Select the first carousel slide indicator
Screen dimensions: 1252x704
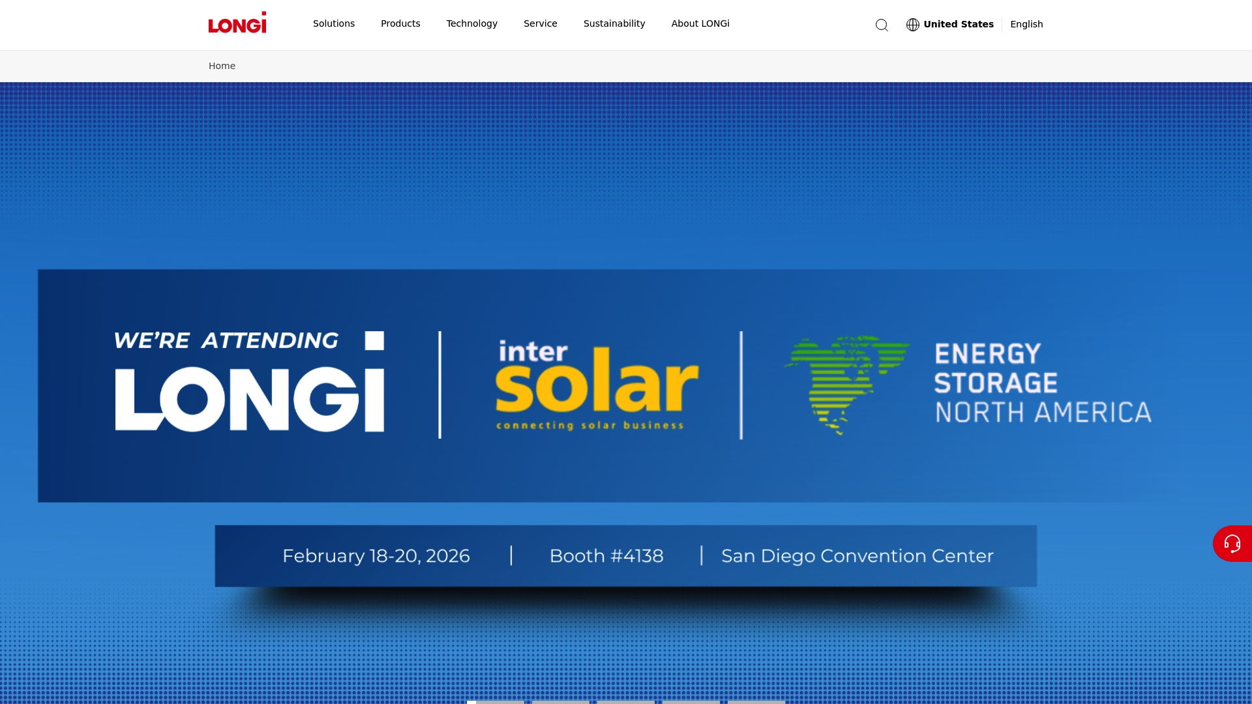point(496,701)
